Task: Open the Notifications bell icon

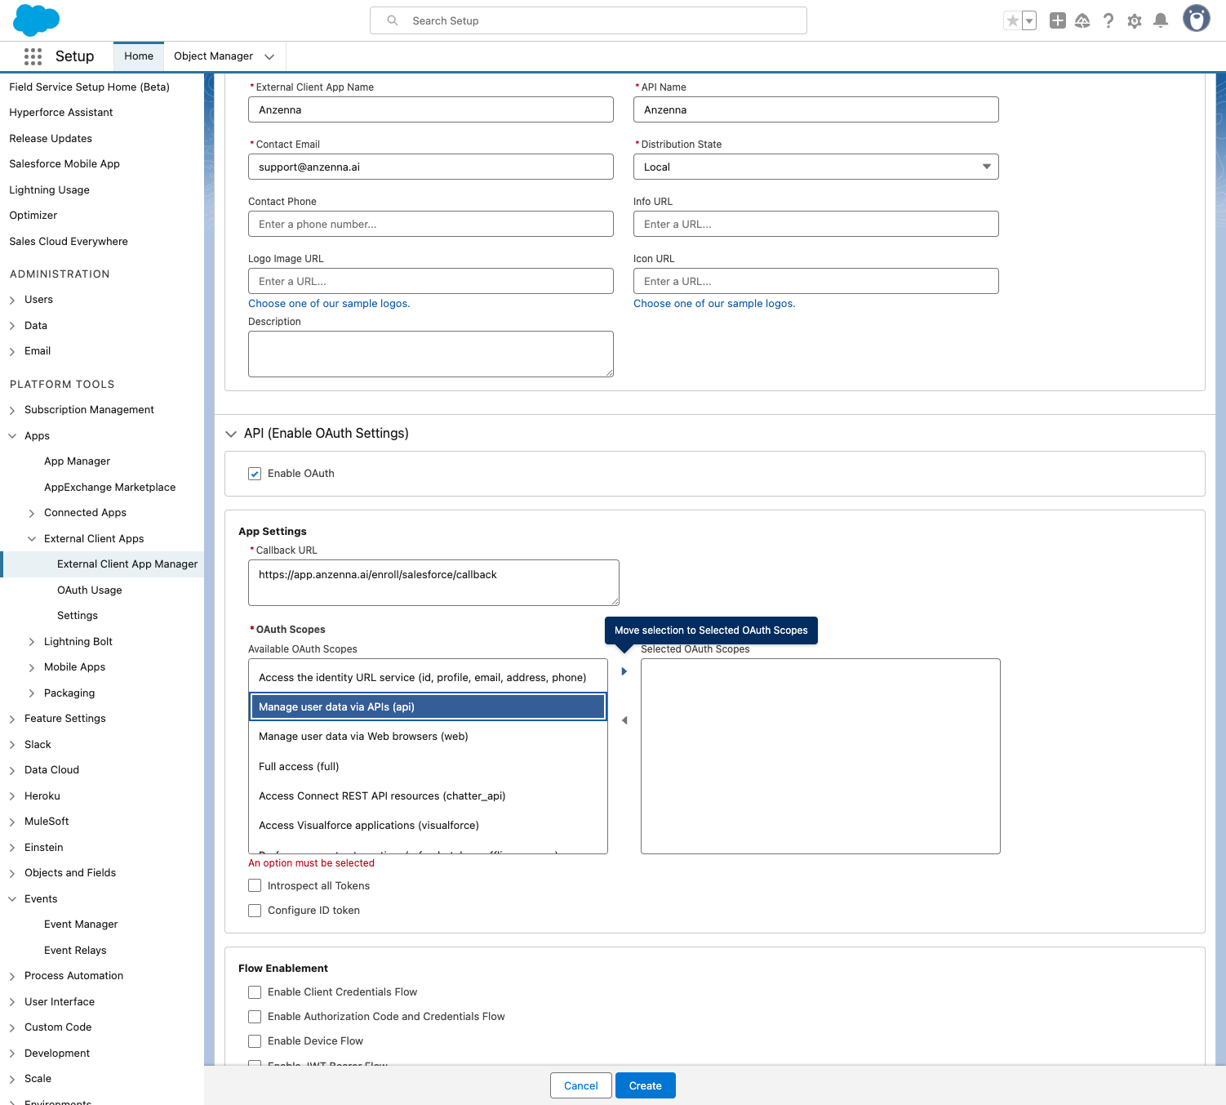Action: 1160,21
